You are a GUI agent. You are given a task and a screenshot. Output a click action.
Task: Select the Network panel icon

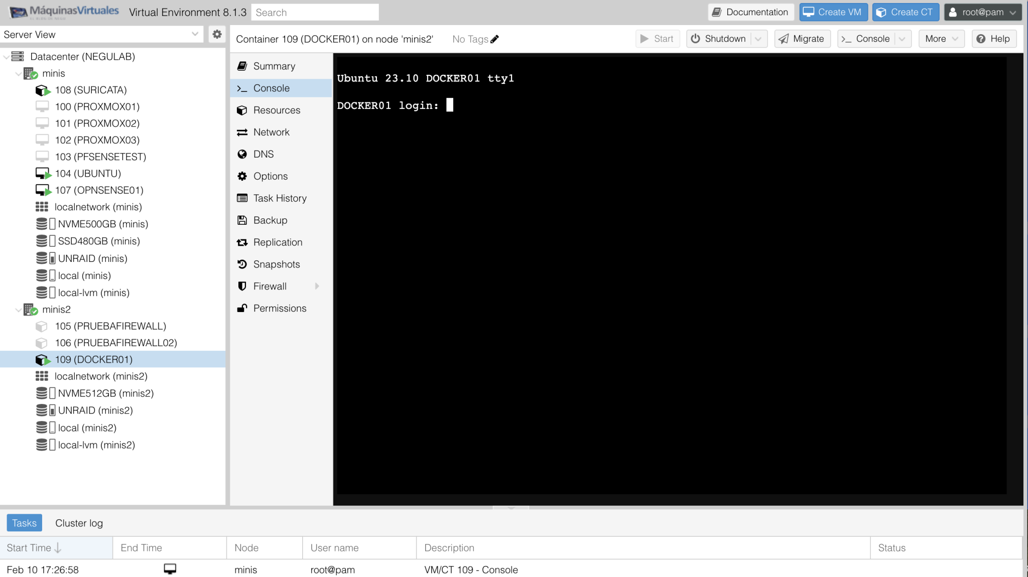coord(242,132)
